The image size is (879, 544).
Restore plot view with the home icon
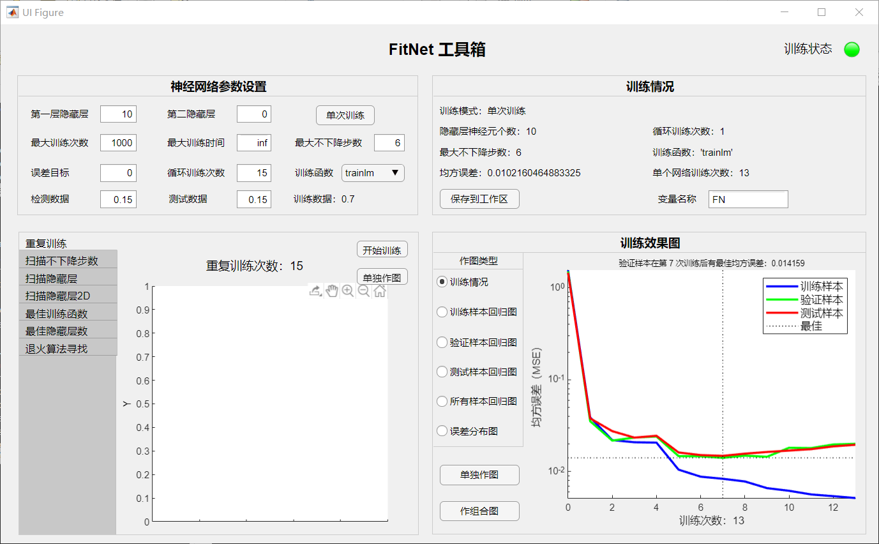tap(380, 291)
